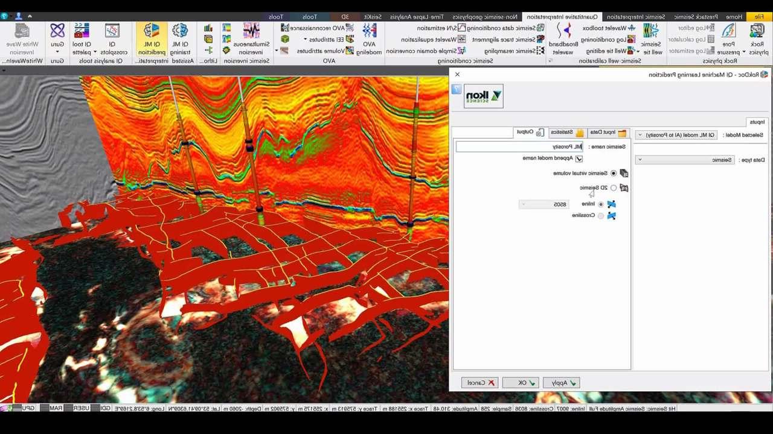Click the Ikon Science logo
The width and height of the screenshot is (773, 434).
(x=484, y=96)
